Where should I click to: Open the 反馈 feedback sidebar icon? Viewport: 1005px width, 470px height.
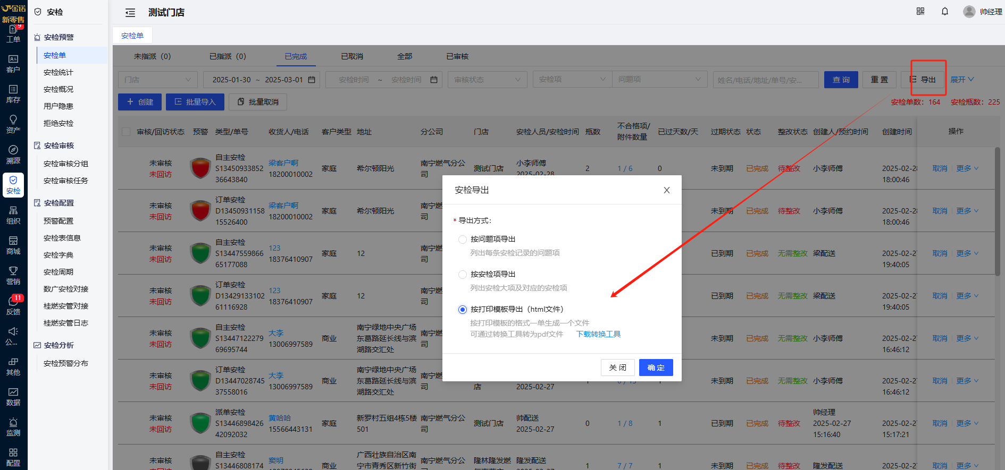13,306
